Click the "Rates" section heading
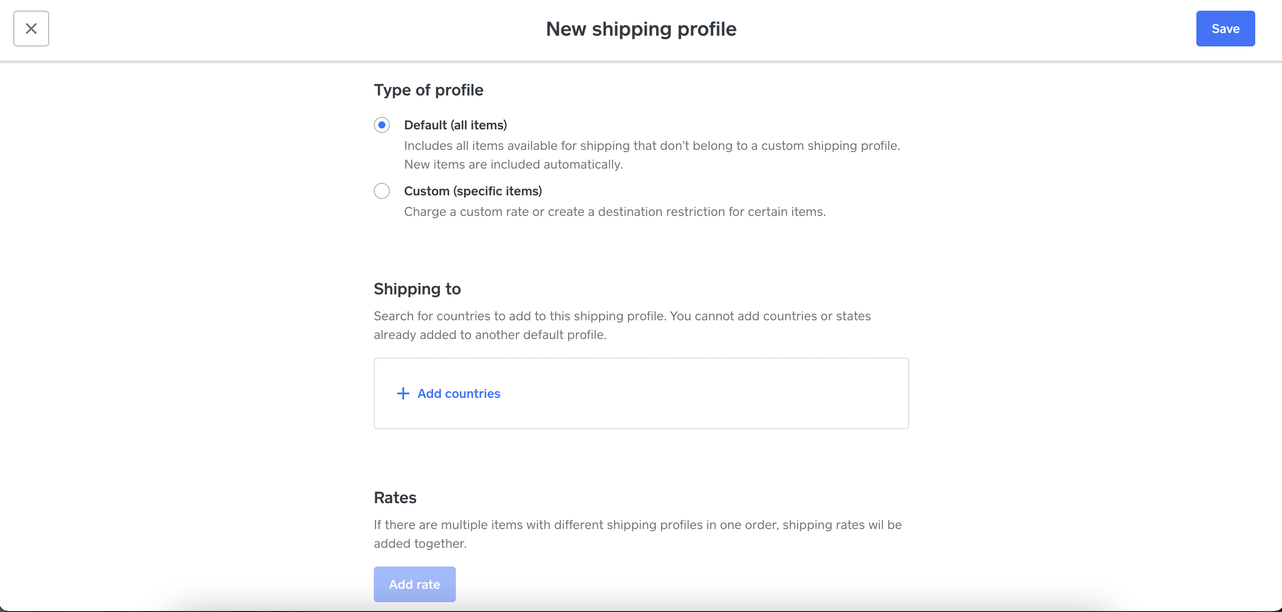The width and height of the screenshot is (1282, 612). pos(395,497)
